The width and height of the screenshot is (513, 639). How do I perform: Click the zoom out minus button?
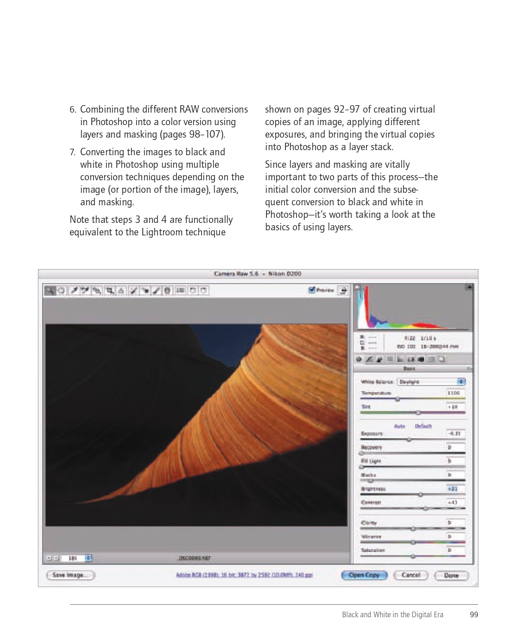point(49,558)
